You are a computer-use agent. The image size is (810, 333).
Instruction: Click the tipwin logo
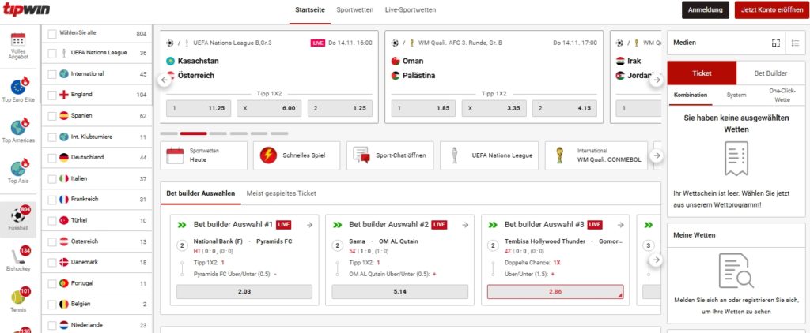coord(26,9)
